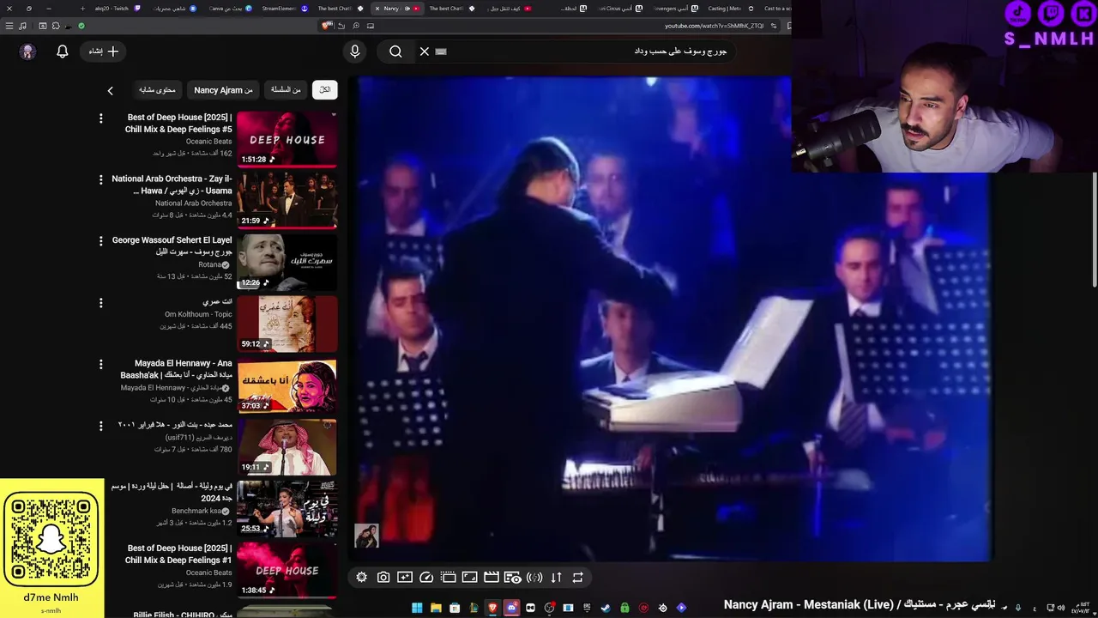This screenshot has height=618, width=1098.
Task: Open Oceanic Beats channel under Deep House #5
Action: click(x=208, y=142)
